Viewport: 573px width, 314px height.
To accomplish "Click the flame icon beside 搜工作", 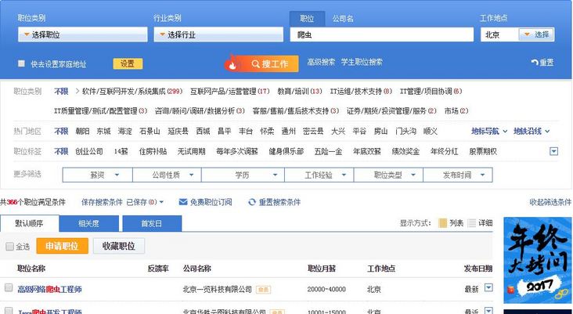I will tap(231, 63).
